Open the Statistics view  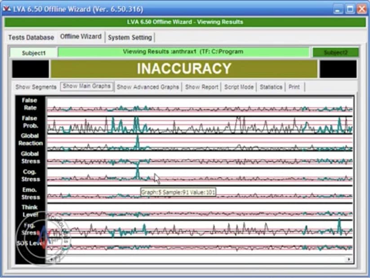(x=271, y=87)
